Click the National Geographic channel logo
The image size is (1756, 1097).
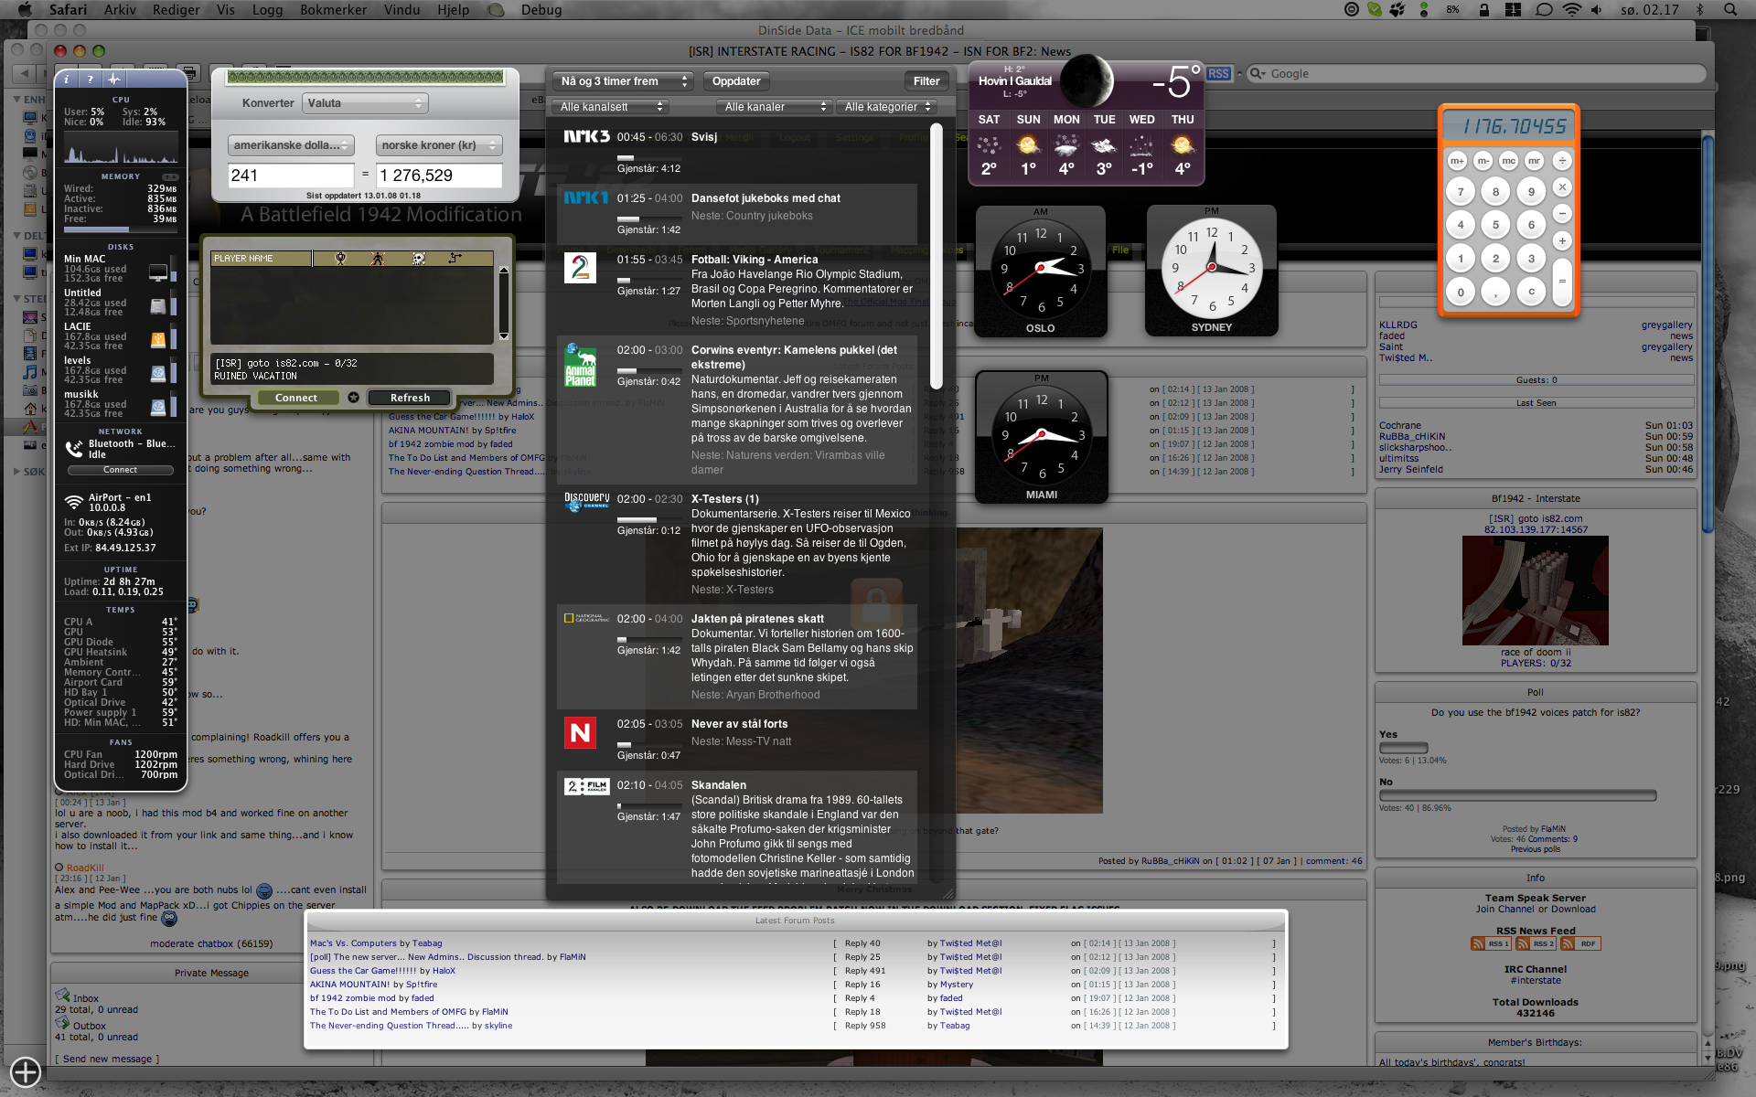(x=586, y=619)
